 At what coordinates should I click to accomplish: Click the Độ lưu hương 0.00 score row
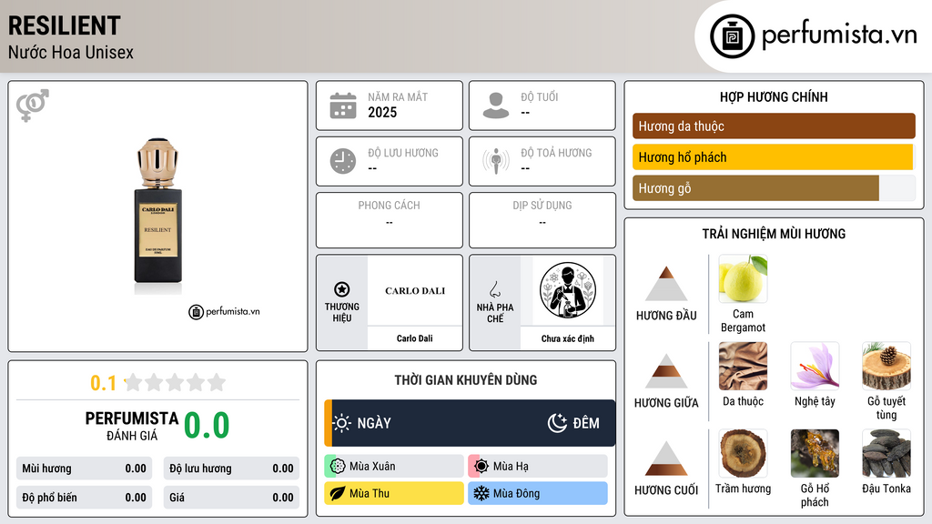pyautogui.click(x=231, y=469)
